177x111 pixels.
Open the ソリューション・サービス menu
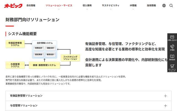(x=59, y=6)
